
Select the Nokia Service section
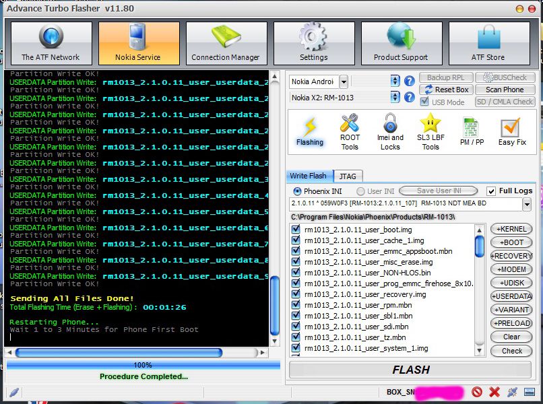point(139,44)
